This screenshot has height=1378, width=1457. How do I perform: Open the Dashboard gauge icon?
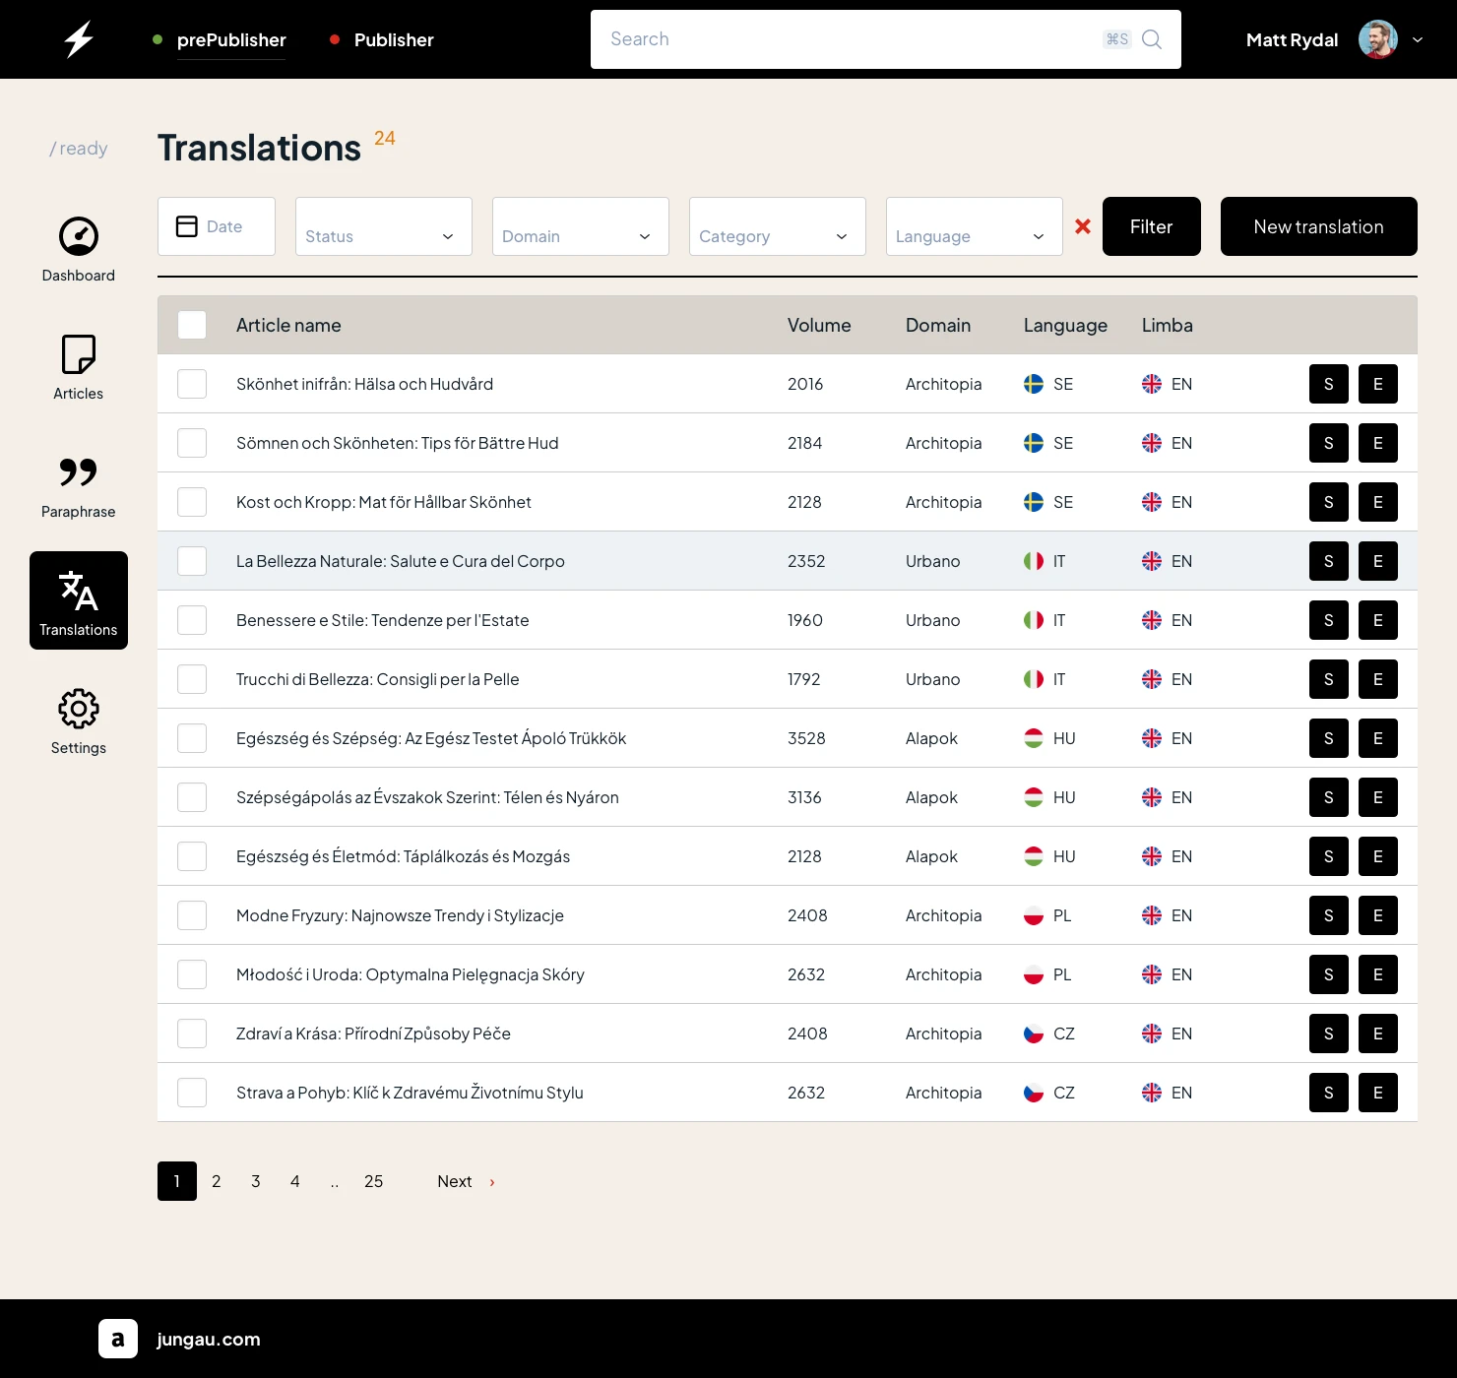(x=79, y=236)
